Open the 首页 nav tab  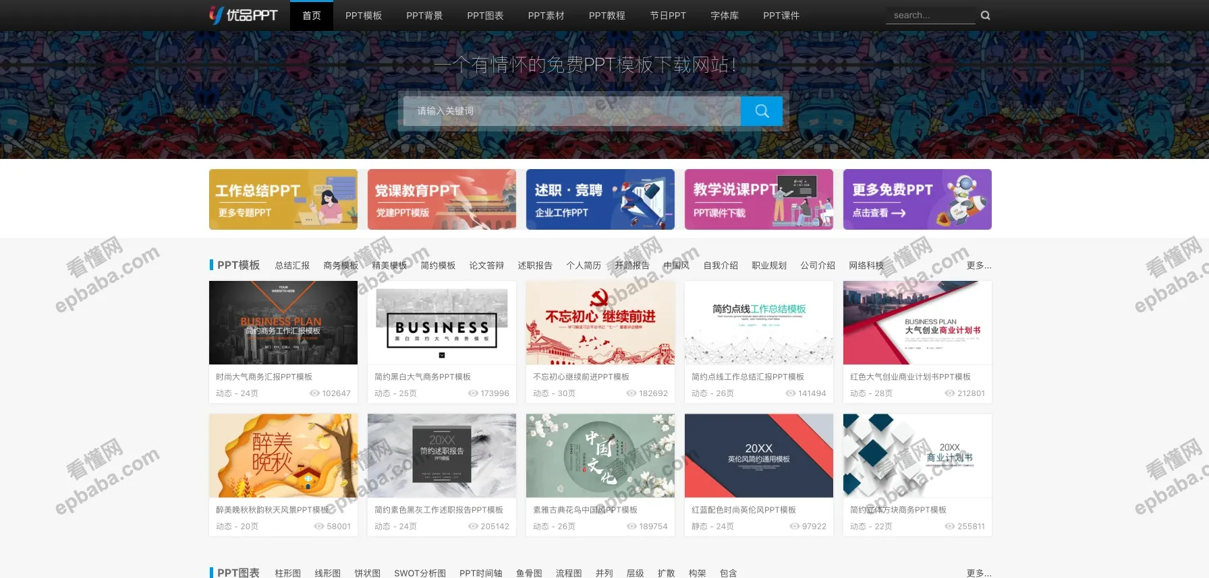tap(312, 15)
